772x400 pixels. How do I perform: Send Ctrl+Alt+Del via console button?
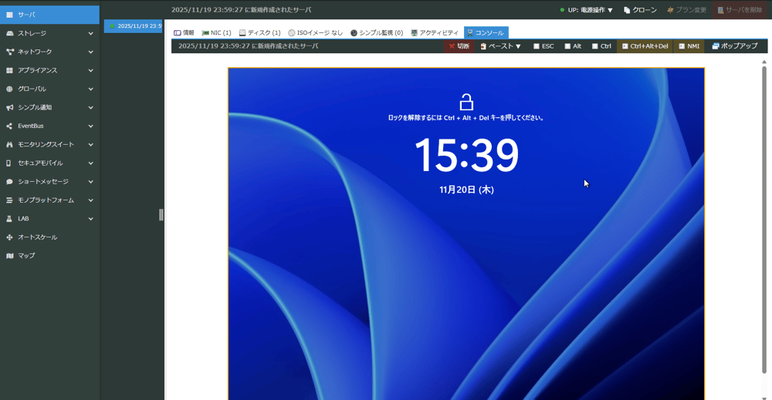click(645, 46)
